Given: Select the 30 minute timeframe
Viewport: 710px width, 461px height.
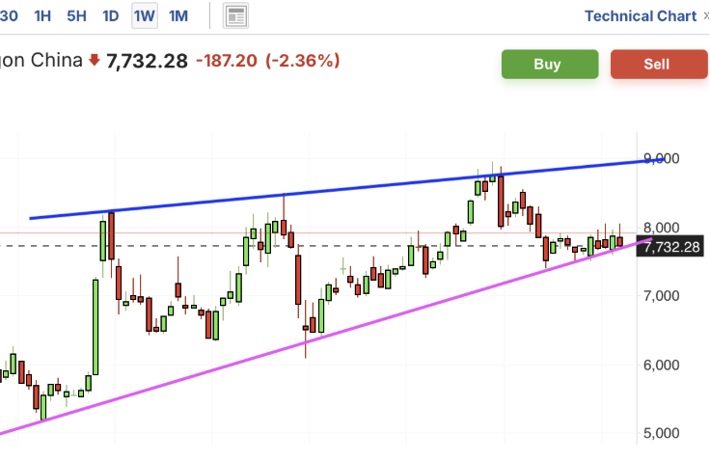Looking at the screenshot, I should click(x=10, y=15).
